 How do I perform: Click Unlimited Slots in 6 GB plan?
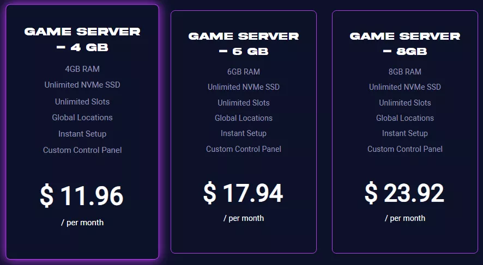[244, 103]
